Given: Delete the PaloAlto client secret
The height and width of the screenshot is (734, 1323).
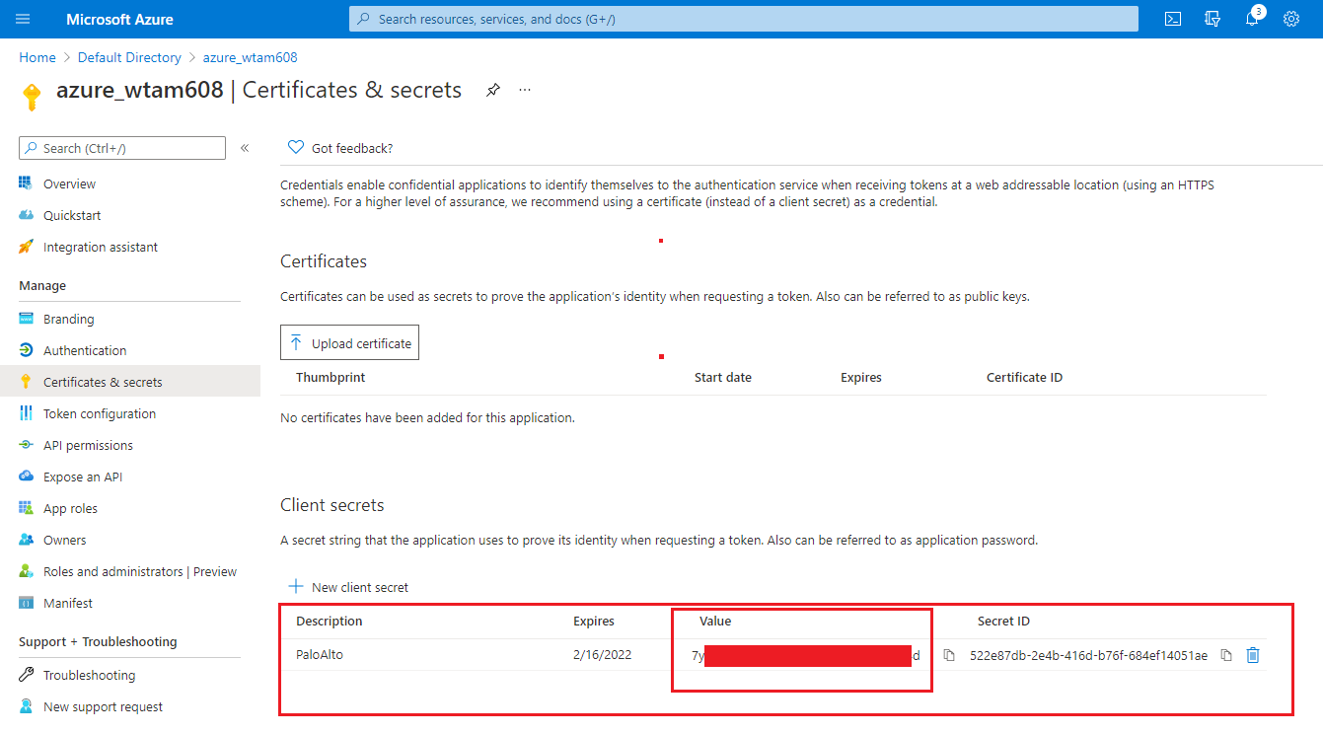Looking at the screenshot, I should tap(1253, 655).
